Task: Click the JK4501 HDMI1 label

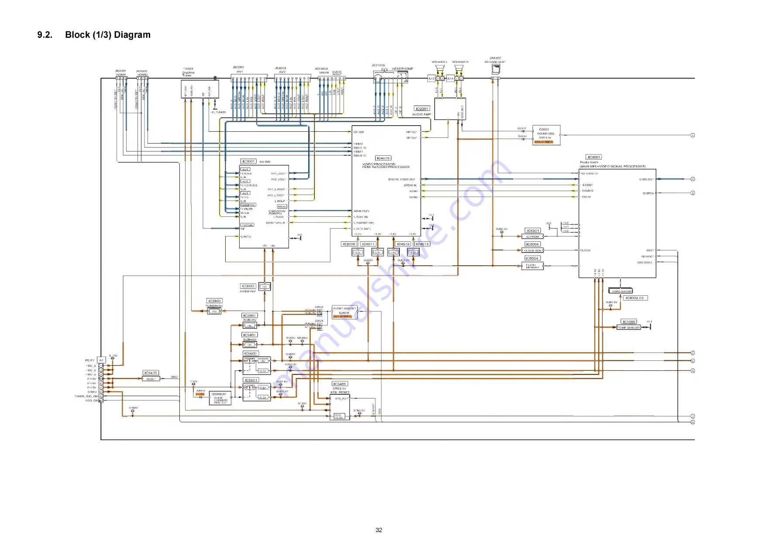Action: click(x=121, y=73)
